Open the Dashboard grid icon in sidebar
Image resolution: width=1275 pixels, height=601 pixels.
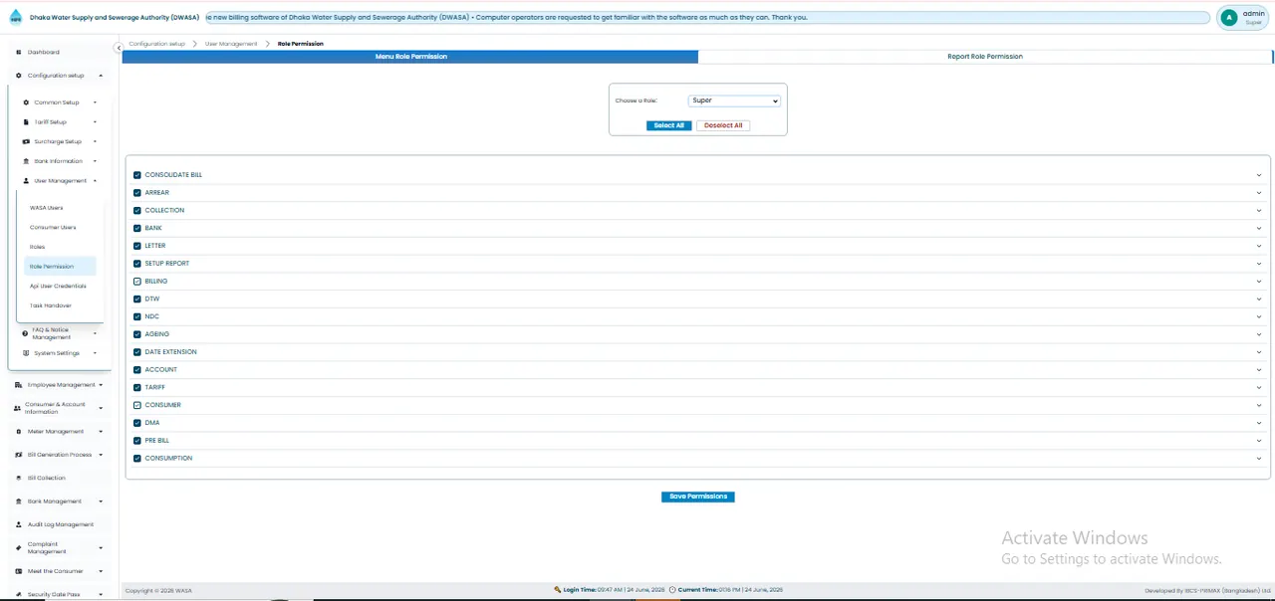(x=19, y=52)
